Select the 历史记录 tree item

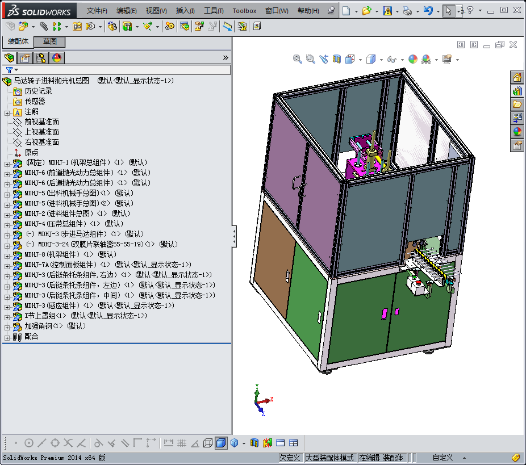38,91
